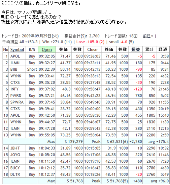Viewport: 170px width, 185px height.
Task: Sort table by Open time header
Action: pyautogui.click(x=47, y=50)
